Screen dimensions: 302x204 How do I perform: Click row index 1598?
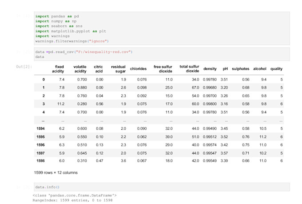click(40, 161)
